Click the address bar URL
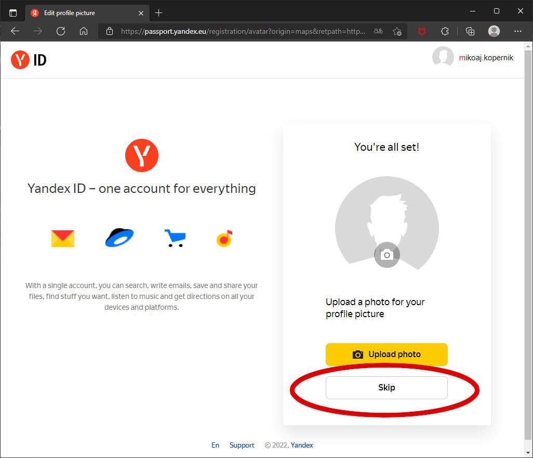The image size is (533, 458). coord(243,31)
